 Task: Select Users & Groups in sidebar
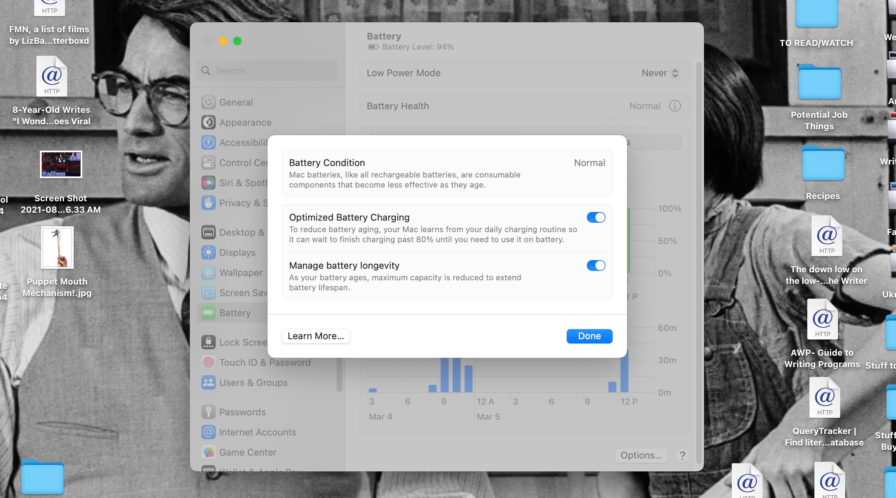coord(253,383)
